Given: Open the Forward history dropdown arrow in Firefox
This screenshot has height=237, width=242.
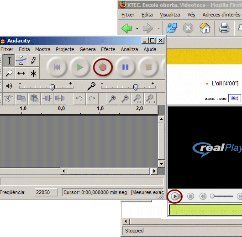Looking at the screenshot, I should tap(158, 28).
